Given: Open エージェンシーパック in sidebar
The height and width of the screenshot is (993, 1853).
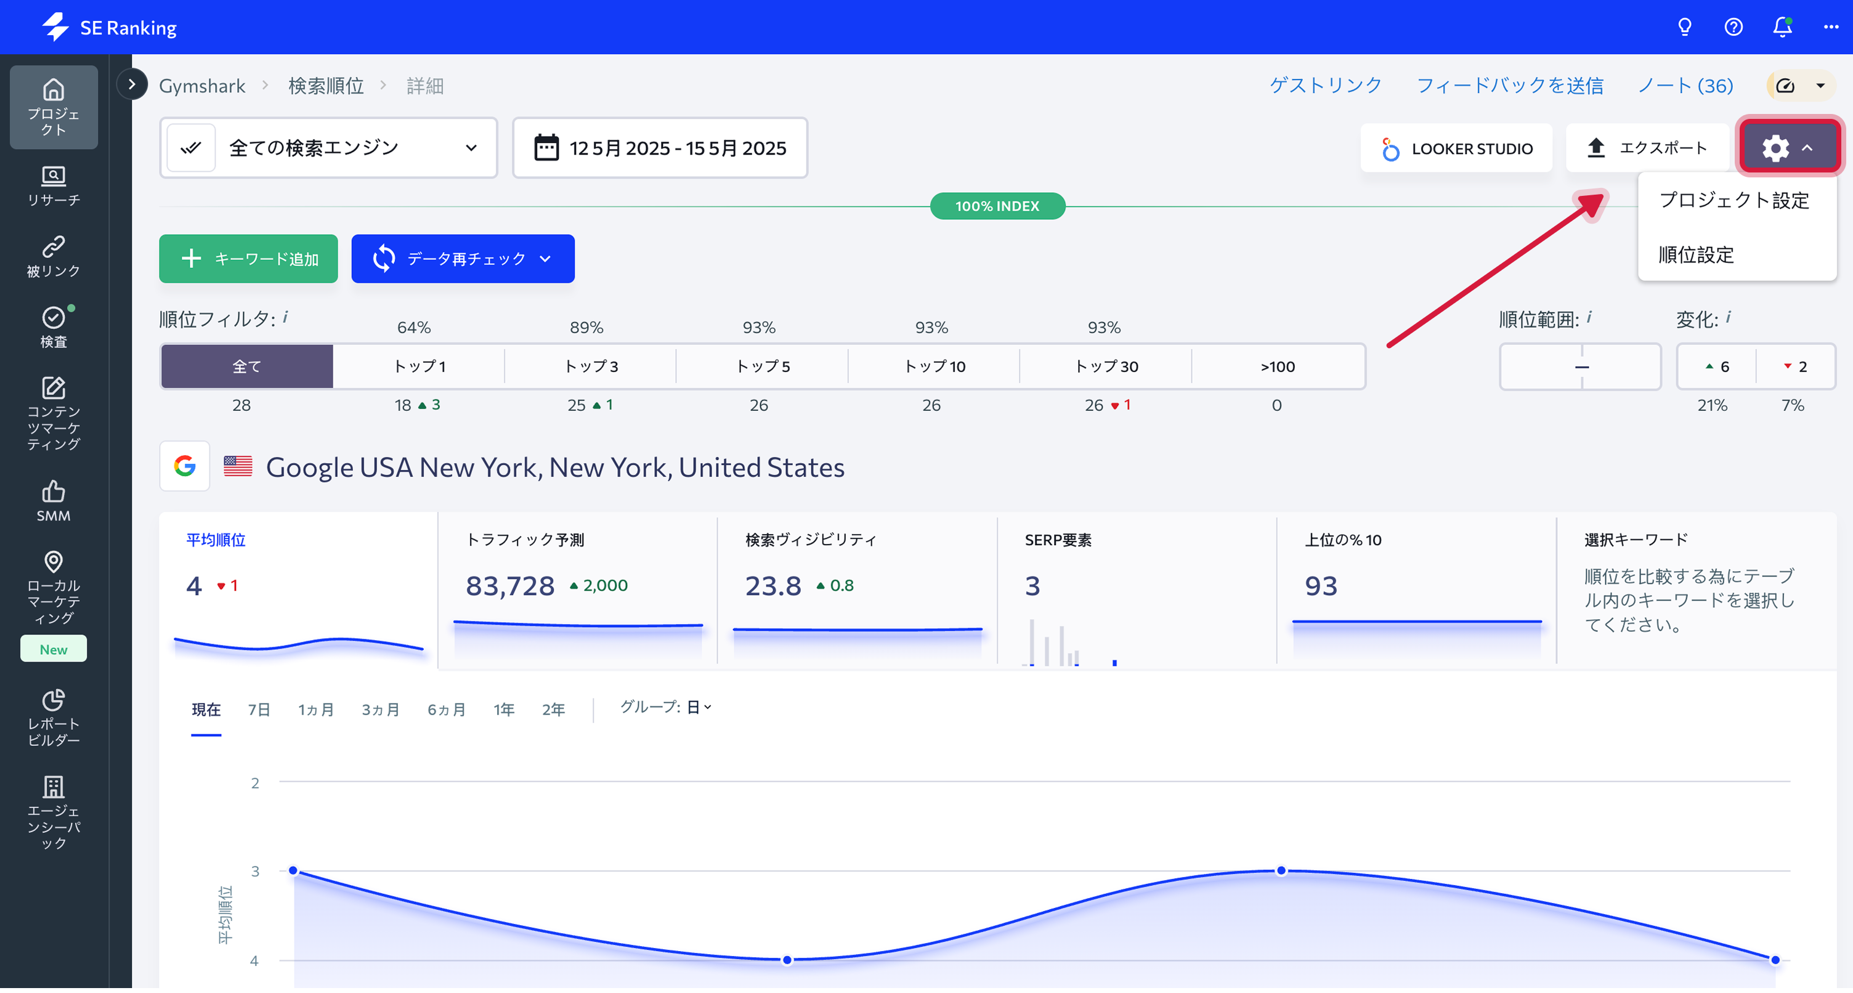Looking at the screenshot, I should (54, 813).
